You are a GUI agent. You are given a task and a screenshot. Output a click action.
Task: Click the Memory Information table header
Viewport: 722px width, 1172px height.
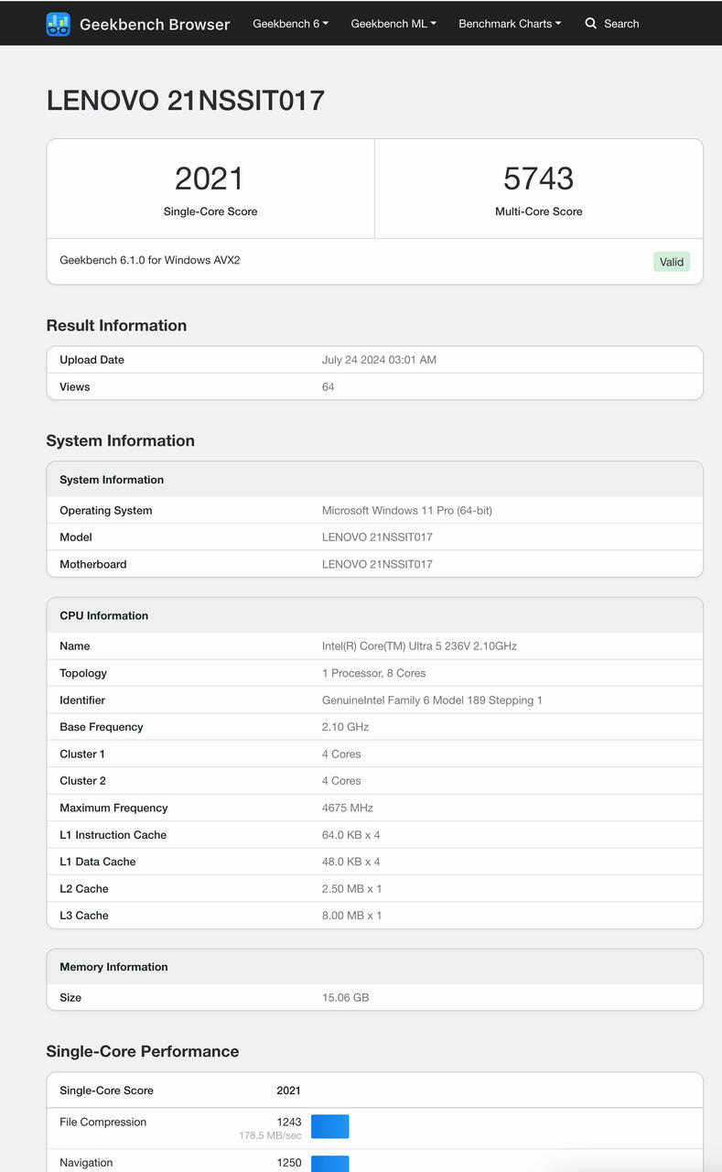click(x=374, y=967)
